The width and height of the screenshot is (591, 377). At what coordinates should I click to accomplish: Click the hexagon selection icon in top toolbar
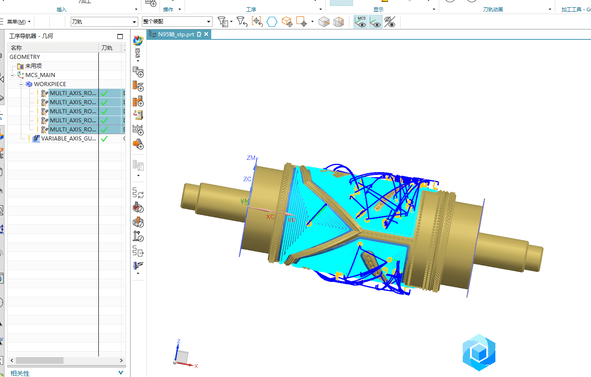tap(271, 22)
